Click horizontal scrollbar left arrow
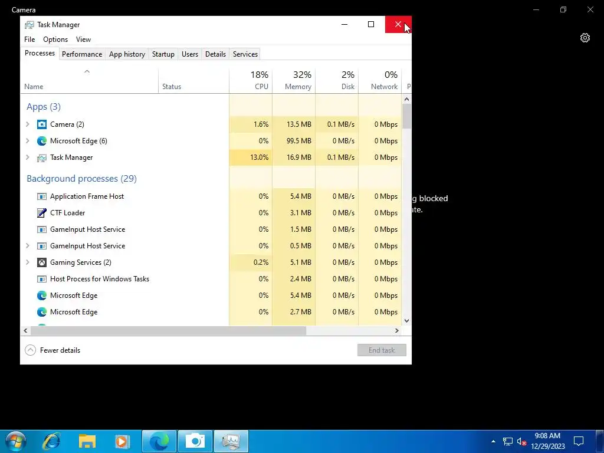The width and height of the screenshot is (604, 453). pyautogui.click(x=25, y=330)
